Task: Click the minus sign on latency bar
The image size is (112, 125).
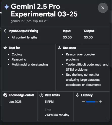Action: 83,102
